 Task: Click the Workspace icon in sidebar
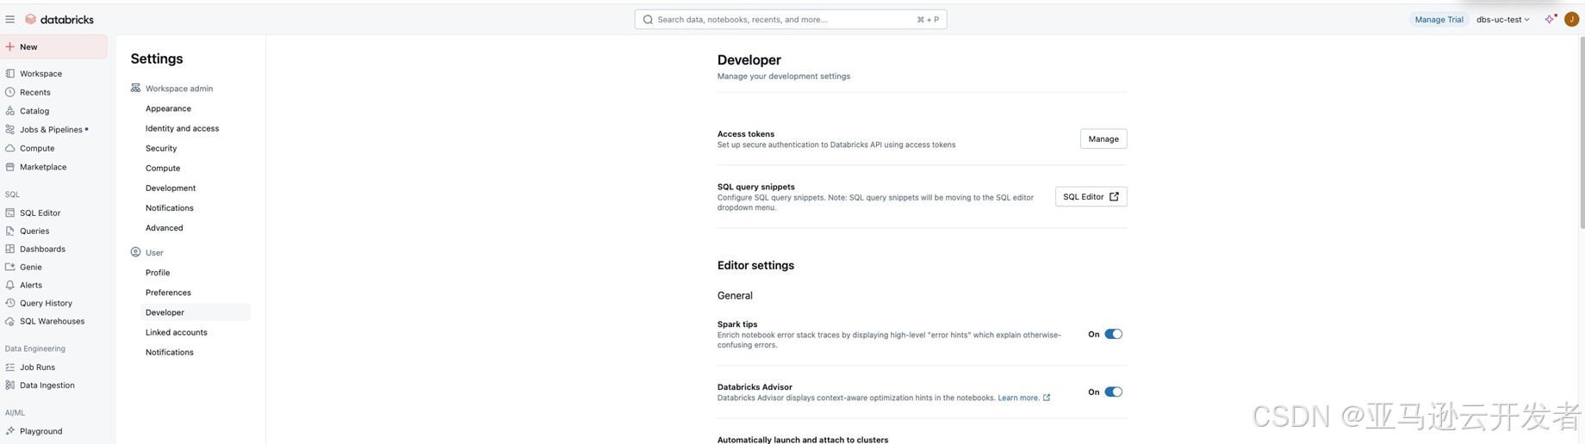coord(10,74)
